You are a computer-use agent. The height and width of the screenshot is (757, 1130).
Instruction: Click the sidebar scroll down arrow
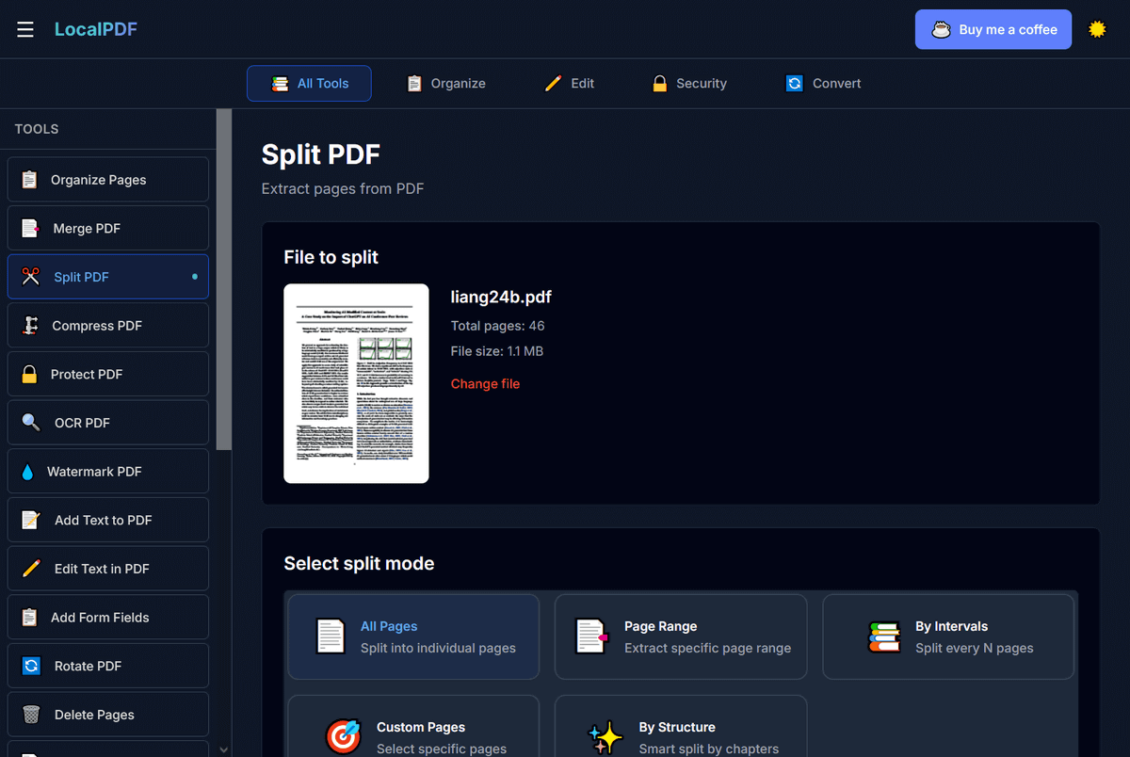tap(223, 749)
